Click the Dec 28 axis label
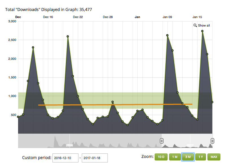 pos(108,17)
